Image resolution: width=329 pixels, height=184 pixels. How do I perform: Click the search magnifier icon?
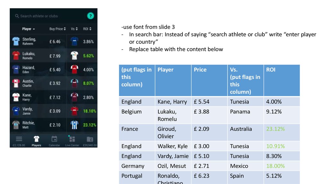(17, 16)
